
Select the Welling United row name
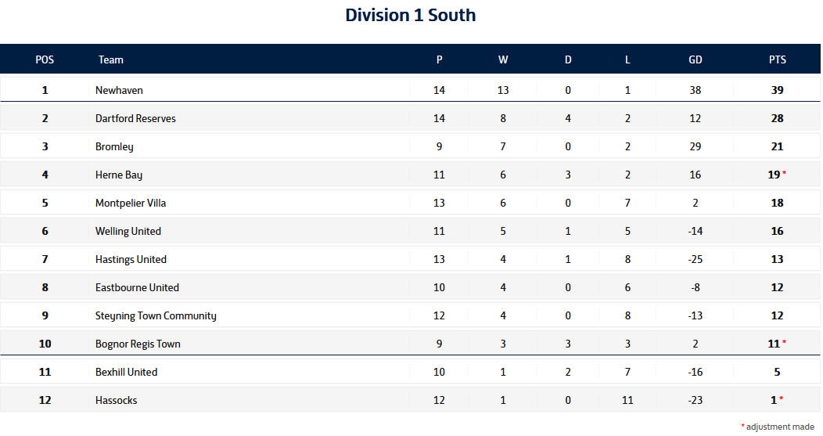pos(128,231)
